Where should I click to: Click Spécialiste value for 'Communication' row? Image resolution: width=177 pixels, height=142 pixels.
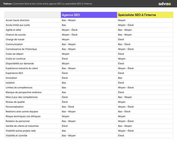pos(124,44)
